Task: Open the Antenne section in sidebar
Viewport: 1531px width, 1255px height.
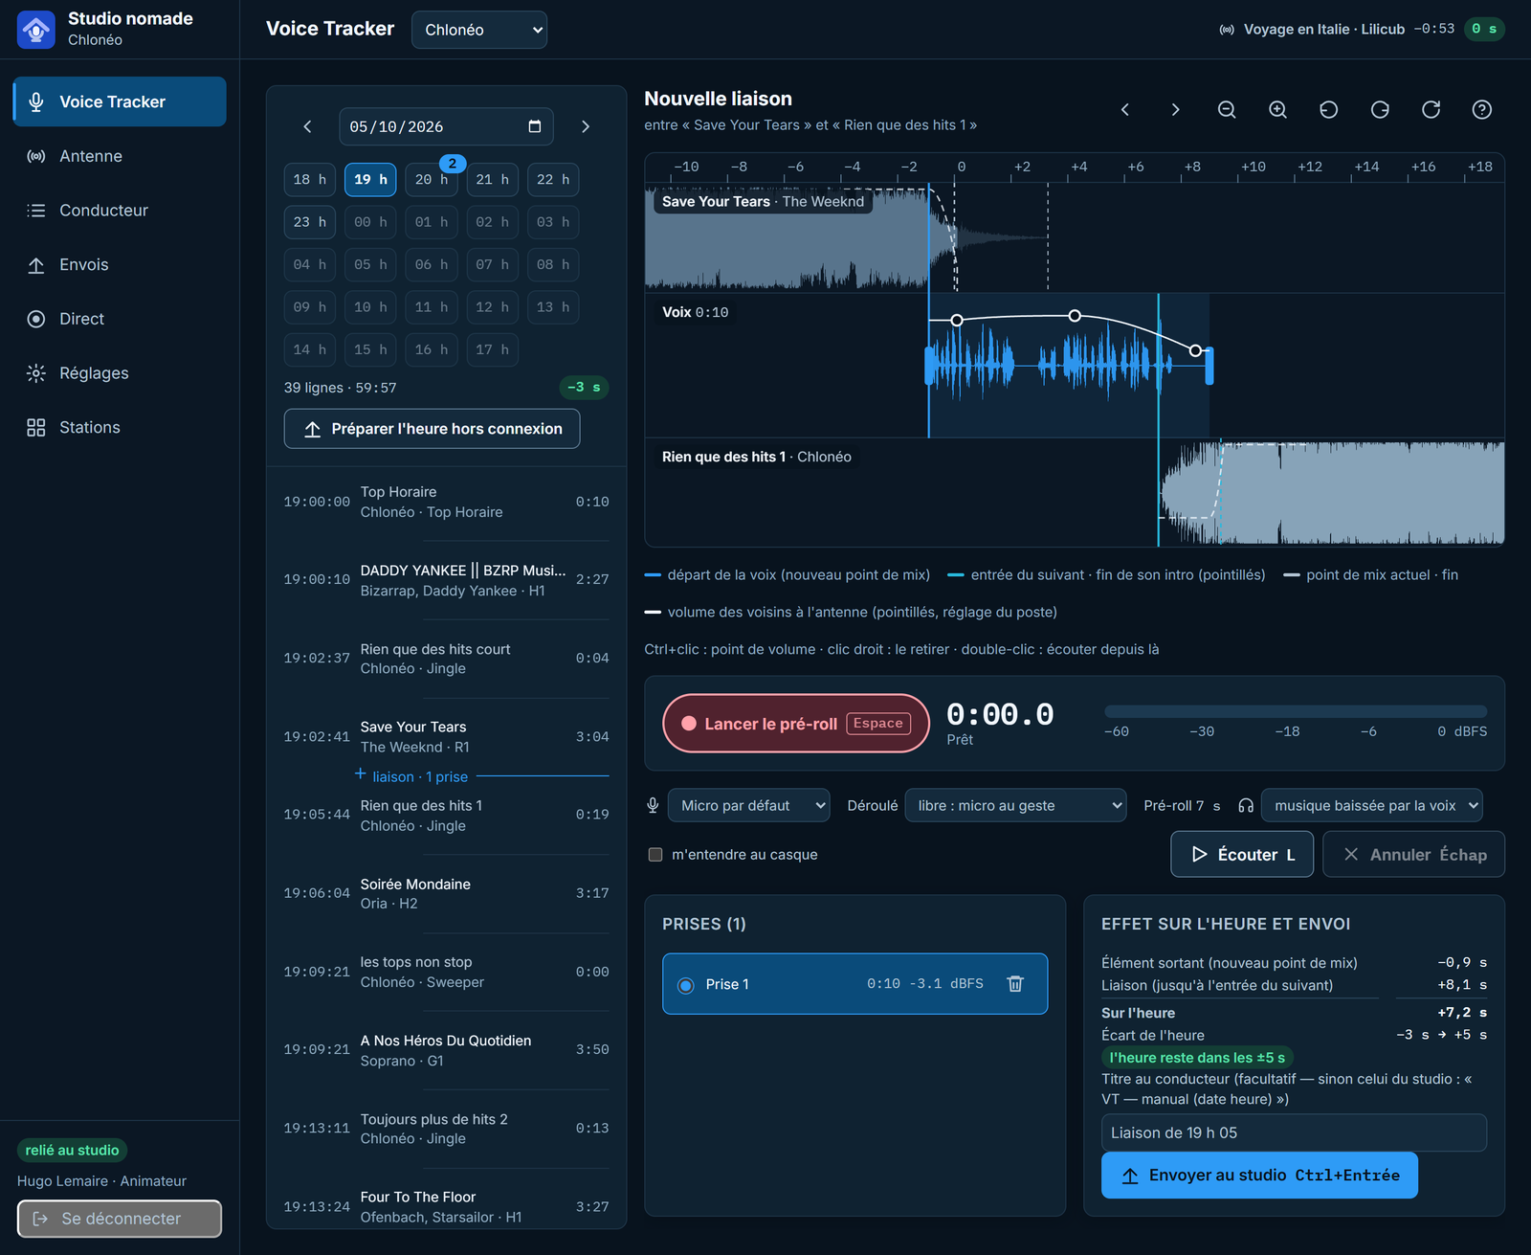Action: (120, 156)
